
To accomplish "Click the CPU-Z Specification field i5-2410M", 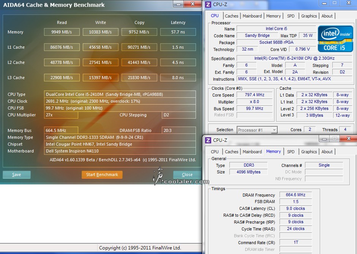I will (295, 58).
